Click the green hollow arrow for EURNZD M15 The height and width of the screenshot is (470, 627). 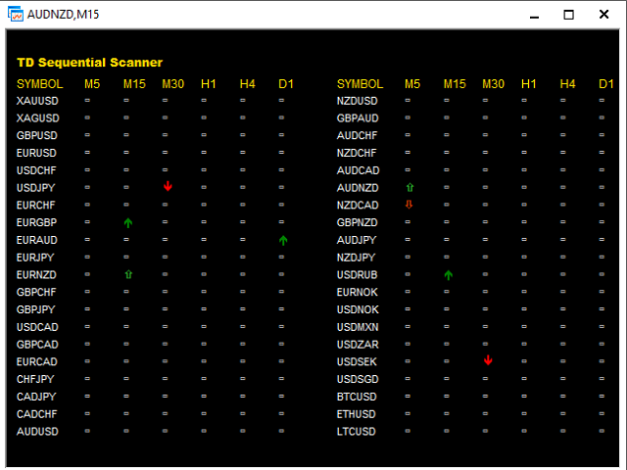[x=127, y=275]
